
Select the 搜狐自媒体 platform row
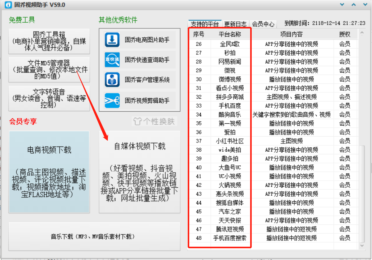tap(273, 203)
